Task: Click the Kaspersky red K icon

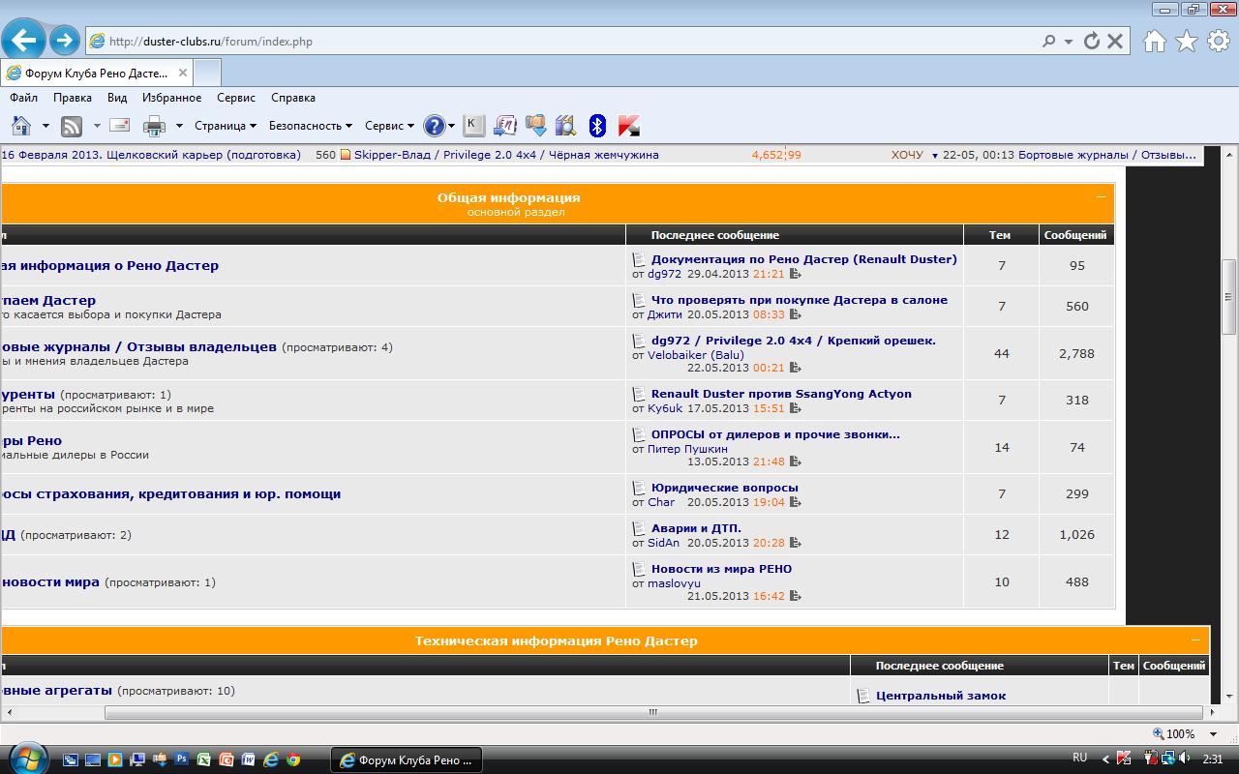Action: point(628,126)
